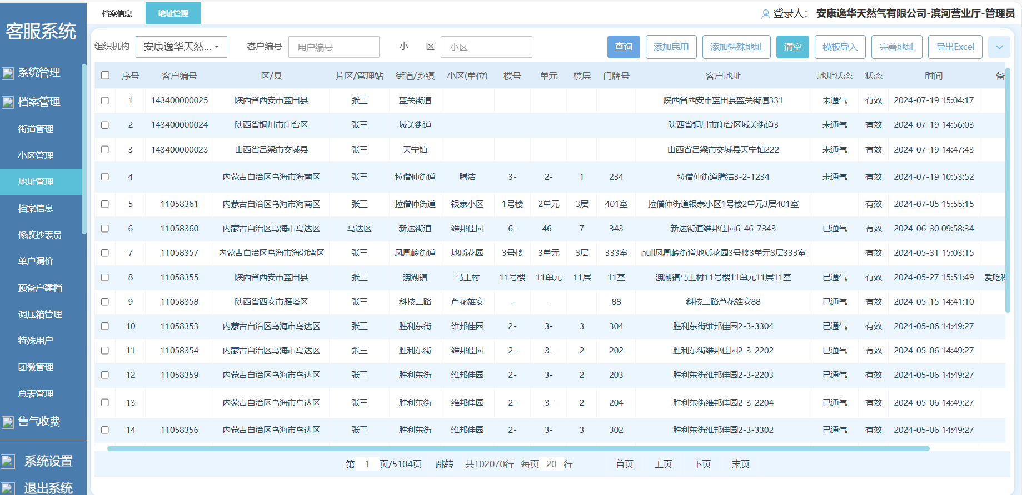Screen dimensions: 1022x495
Task: Check the box for row 143400000023
Action: tap(105, 149)
